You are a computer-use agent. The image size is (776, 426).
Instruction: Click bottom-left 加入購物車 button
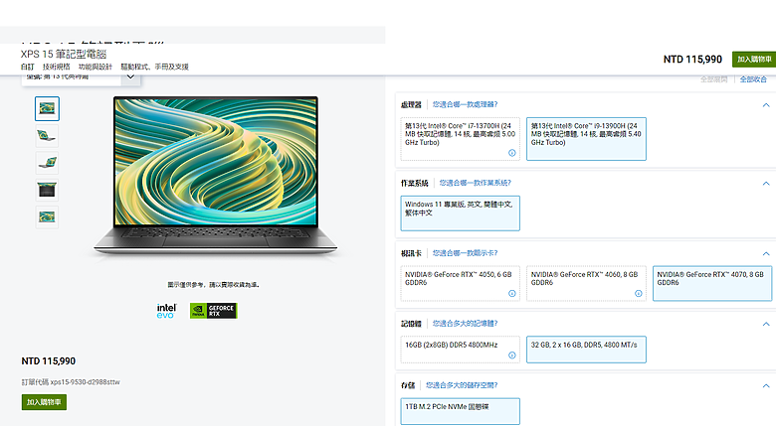44,402
